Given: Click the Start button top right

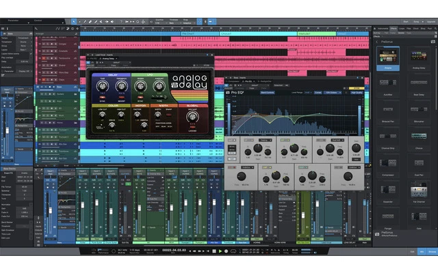Looking at the screenshot, I should pos(406,21).
